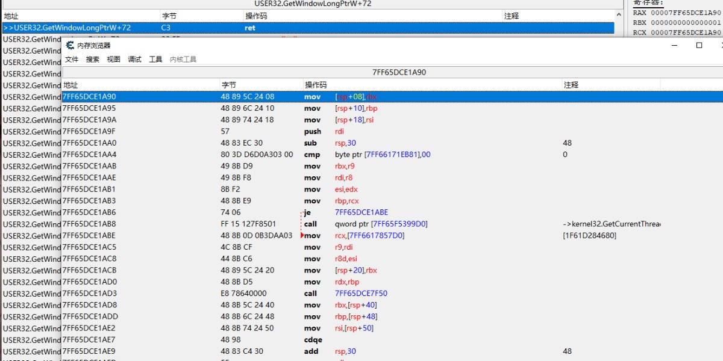
Task: Select the row at address 7FF65DCE1AAE
Action: coord(393,178)
